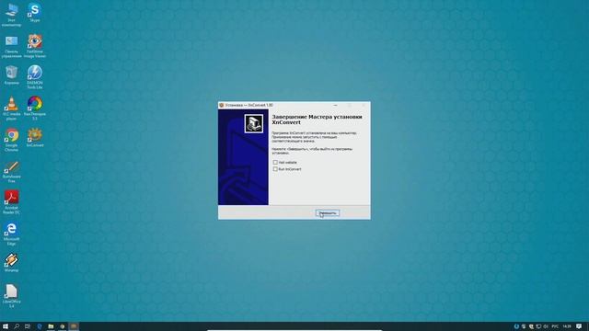Screen dimensions: 589x331
Task: Open Task View on the taskbar
Action: [x=28, y=326]
